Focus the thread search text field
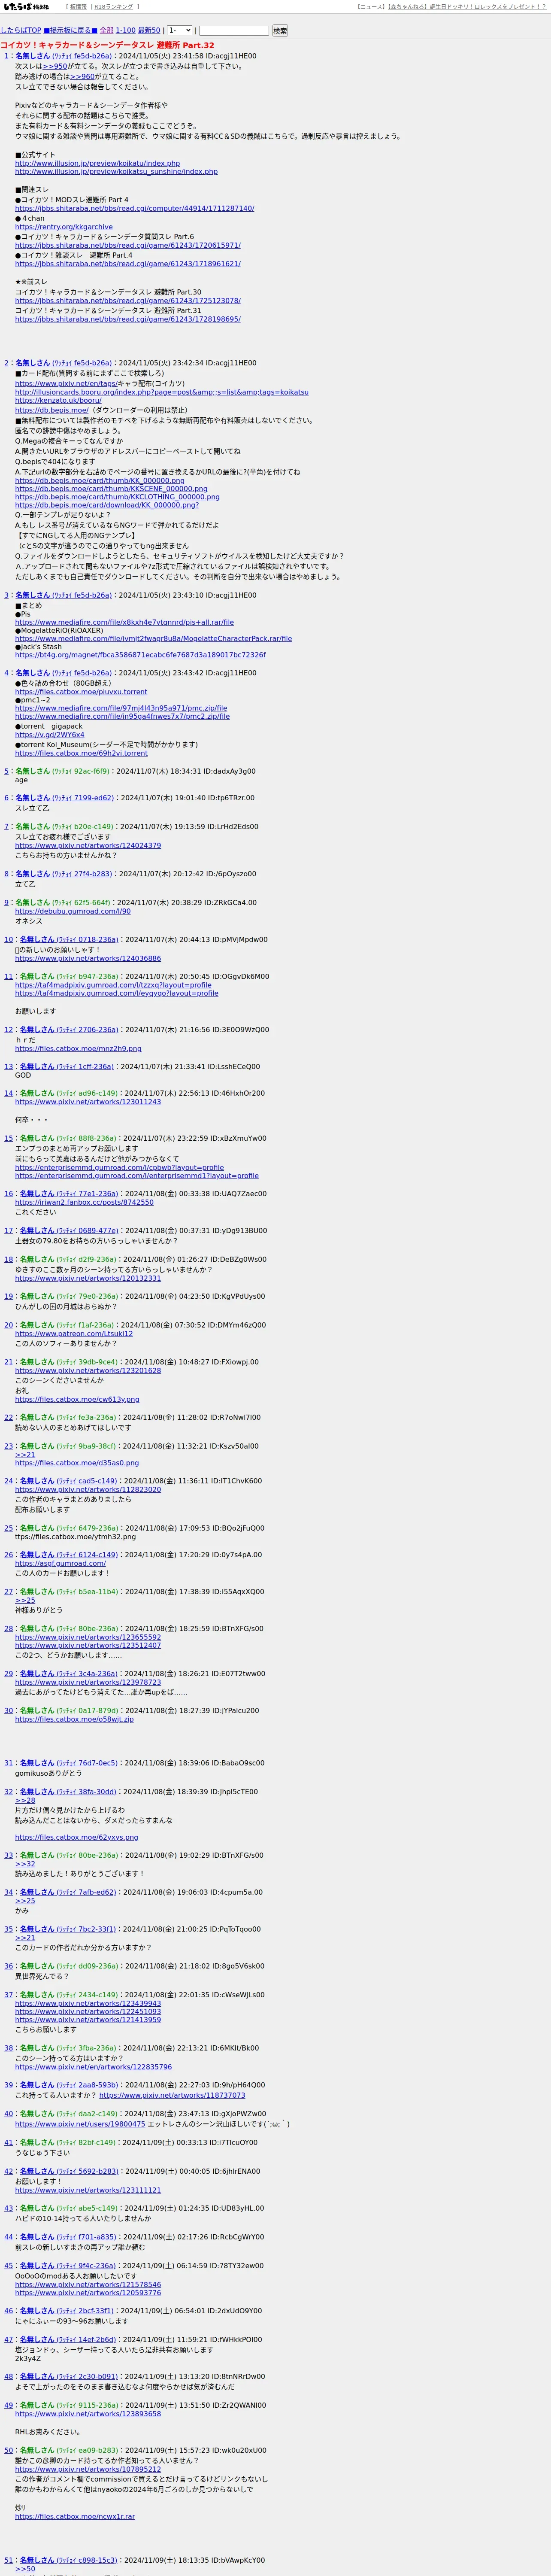 click(234, 31)
